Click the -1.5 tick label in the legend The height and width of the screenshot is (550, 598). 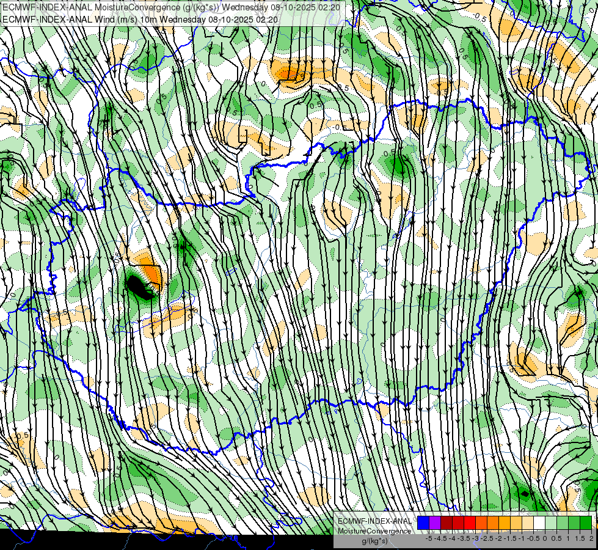coord(510,538)
